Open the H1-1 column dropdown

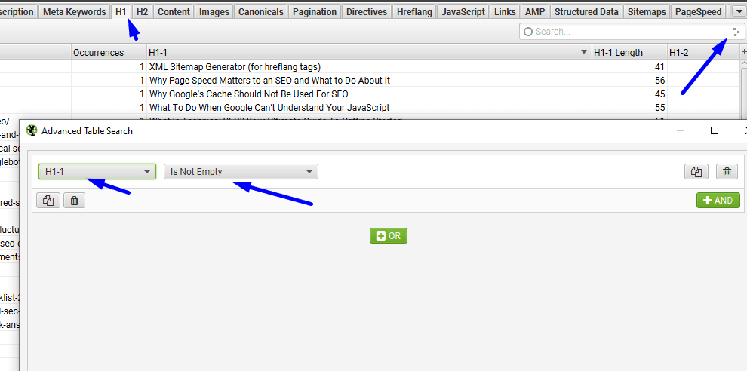[x=97, y=172]
